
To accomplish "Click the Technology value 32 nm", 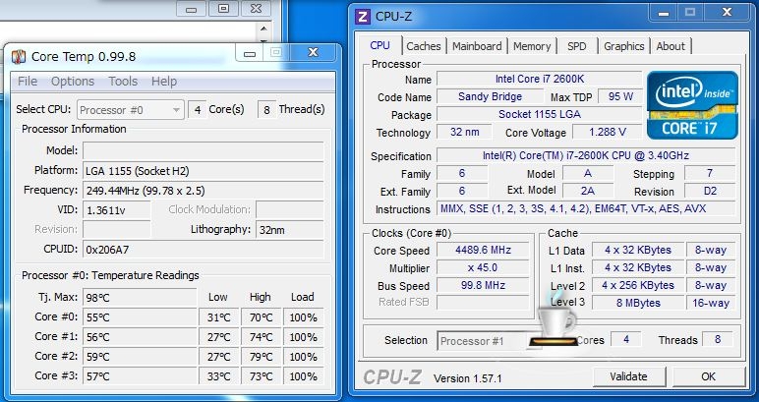I will click(x=464, y=132).
